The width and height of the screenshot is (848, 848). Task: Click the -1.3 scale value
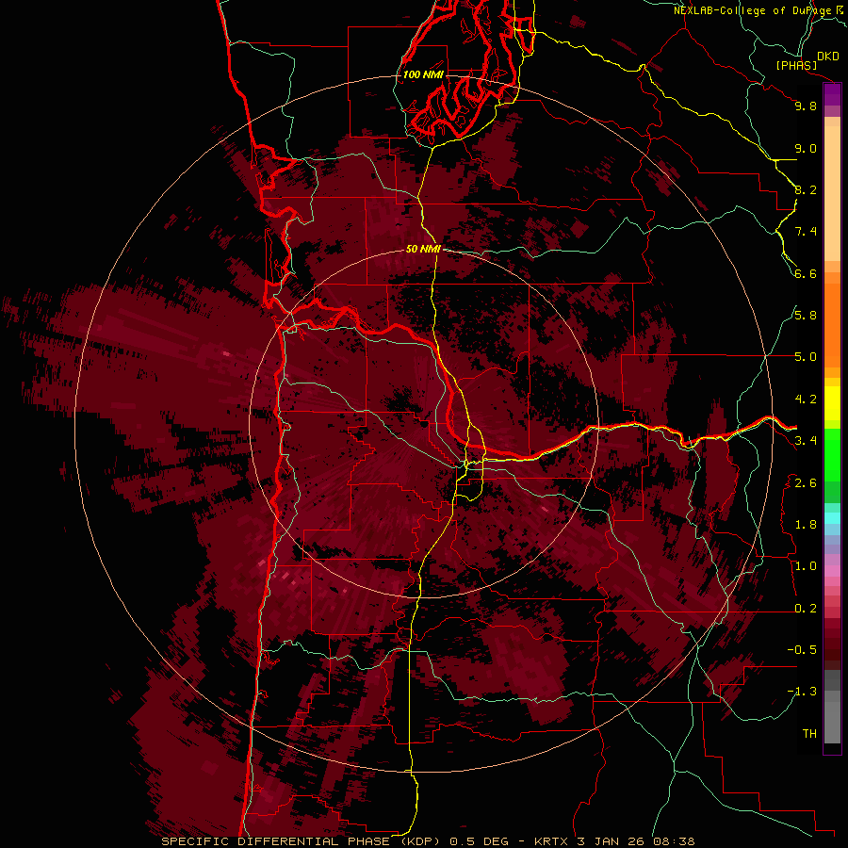click(x=802, y=692)
